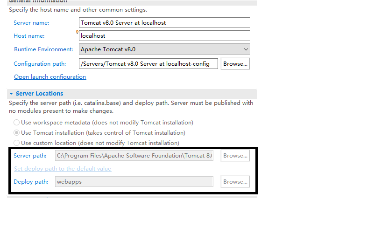This screenshot has width=374, height=234.
Task: Select Use custom location radio button
Action: coord(16,143)
